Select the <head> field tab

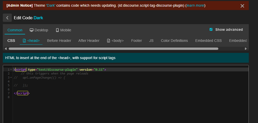pyautogui.click(x=31, y=41)
